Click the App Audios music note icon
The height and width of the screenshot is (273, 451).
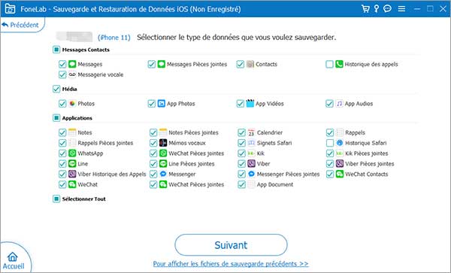[340, 104]
